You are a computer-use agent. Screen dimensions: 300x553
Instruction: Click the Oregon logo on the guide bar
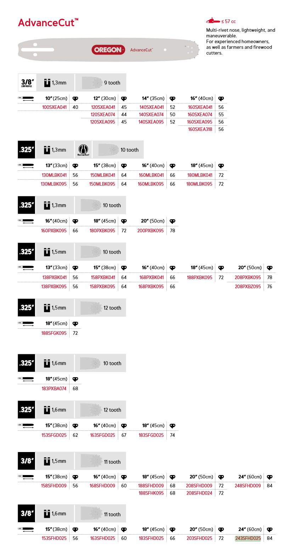[108, 50]
